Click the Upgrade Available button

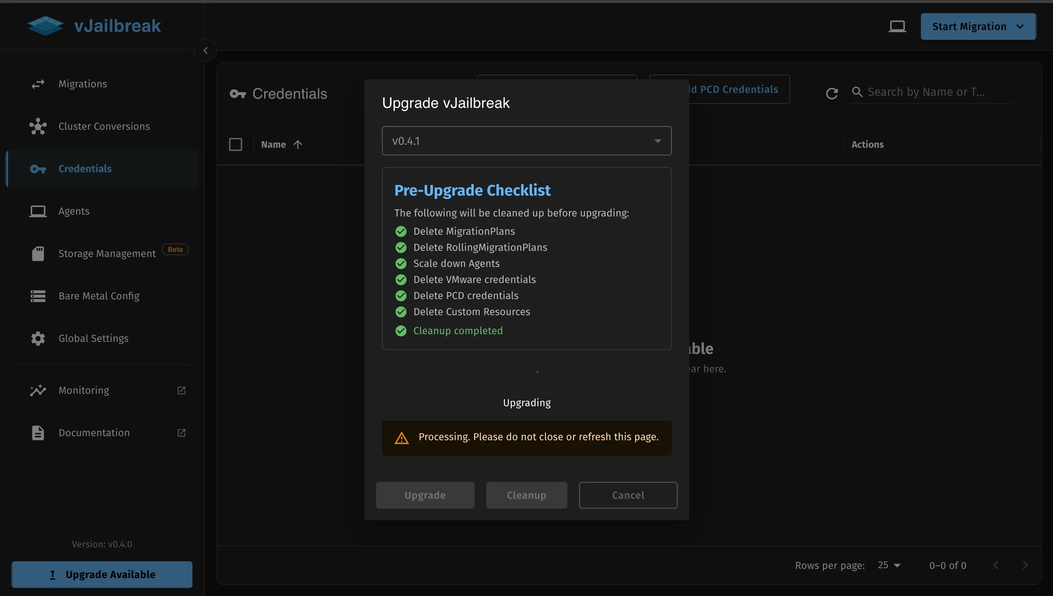(x=102, y=574)
